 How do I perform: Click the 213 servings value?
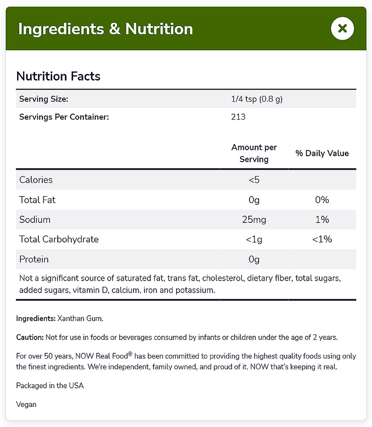(x=238, y=117)
